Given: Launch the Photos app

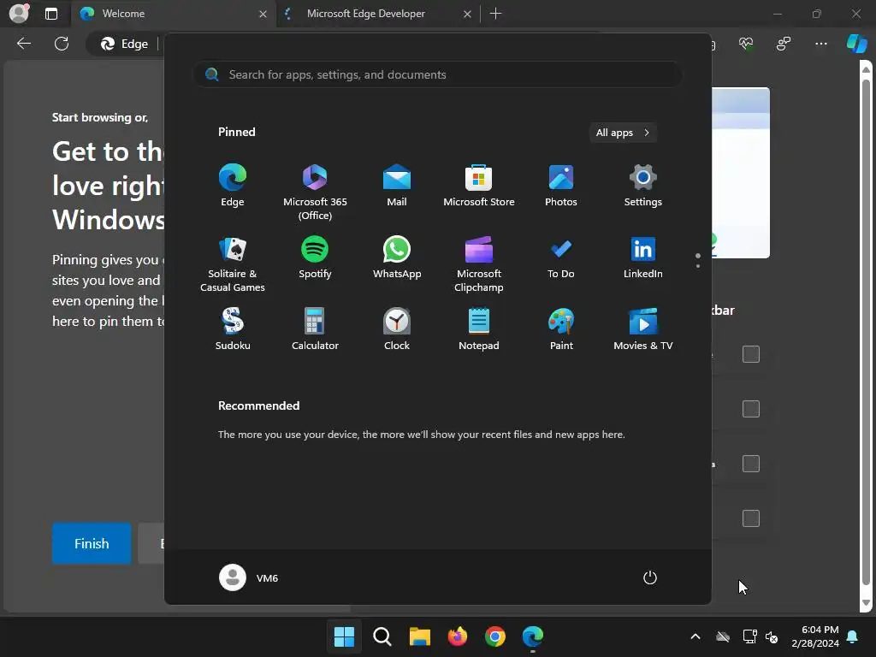Looking at the screenshot, I should (561, 186).
